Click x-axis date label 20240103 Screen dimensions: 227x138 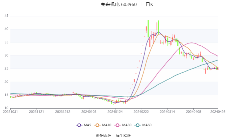(89, 112)
